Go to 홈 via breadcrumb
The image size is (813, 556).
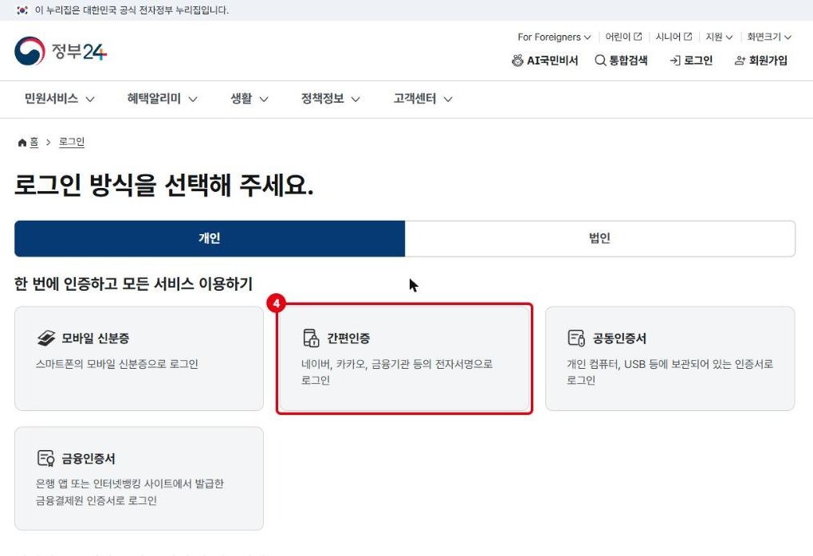34,142
